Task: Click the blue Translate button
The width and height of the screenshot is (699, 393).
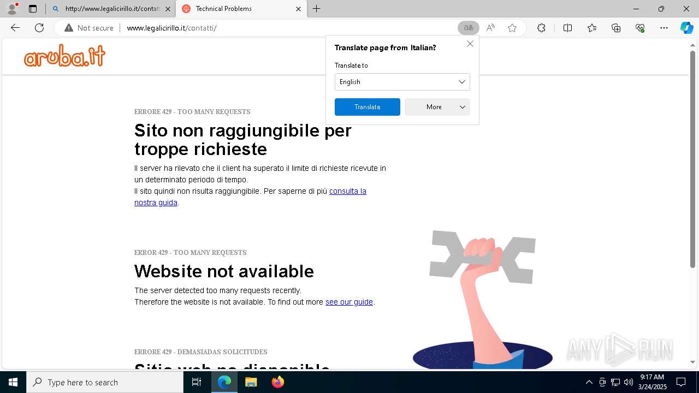Action: coord(368,107)
